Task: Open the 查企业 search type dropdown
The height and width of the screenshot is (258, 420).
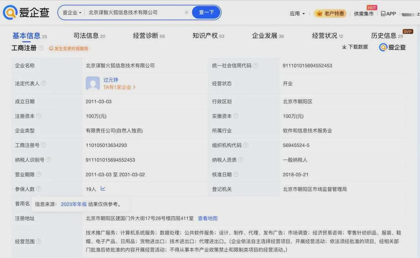Action: [72, 13]
